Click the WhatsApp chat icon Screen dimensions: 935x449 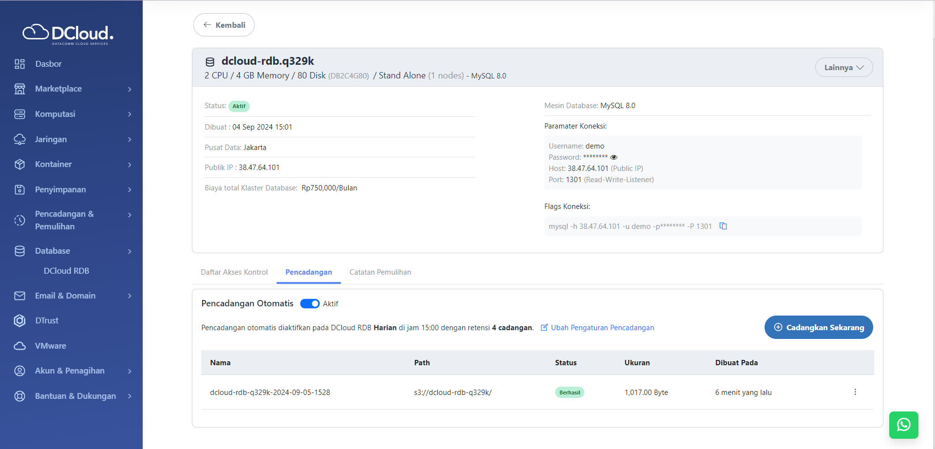click(x=903, y=425)
